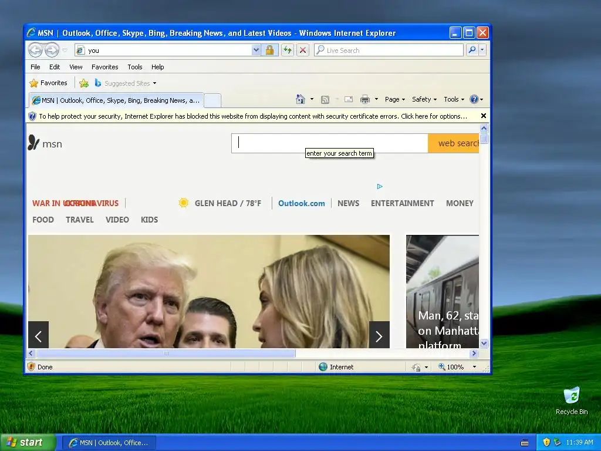Open the Tools menu in menu bar
The image size is (601, 451).
(x=135, y=67)
